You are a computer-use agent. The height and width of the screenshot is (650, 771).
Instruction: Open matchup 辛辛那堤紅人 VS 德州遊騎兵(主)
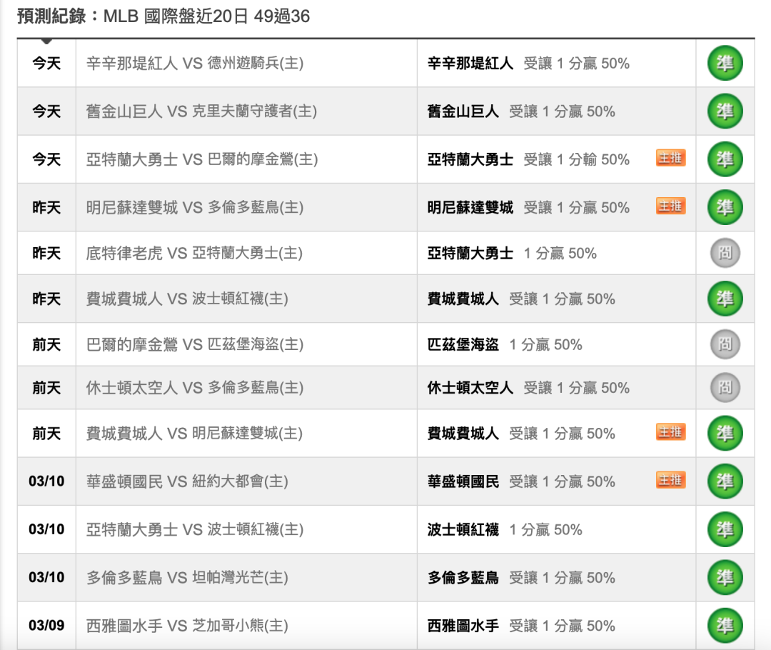point(195,64)
